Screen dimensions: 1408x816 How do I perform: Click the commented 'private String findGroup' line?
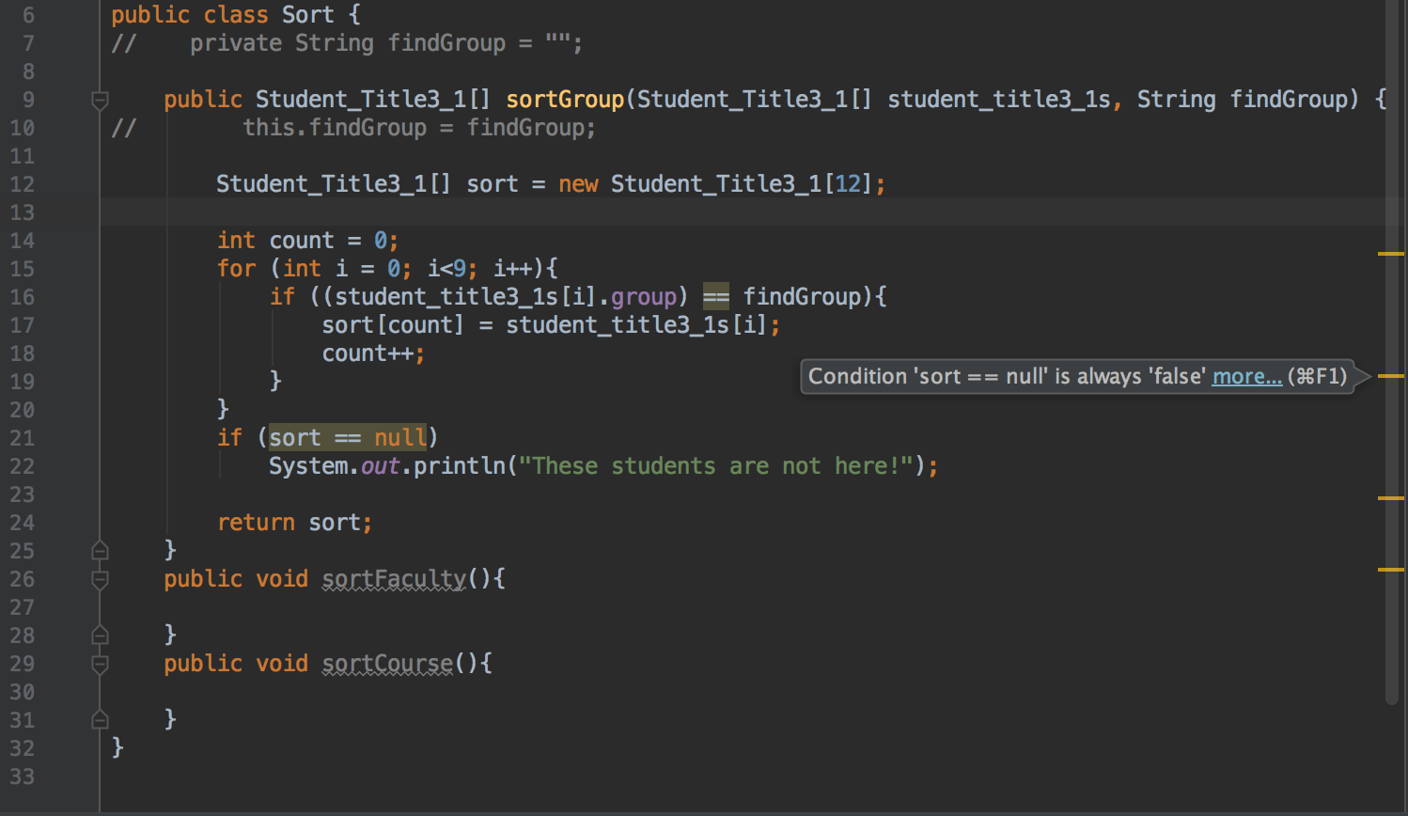point(347,43)
